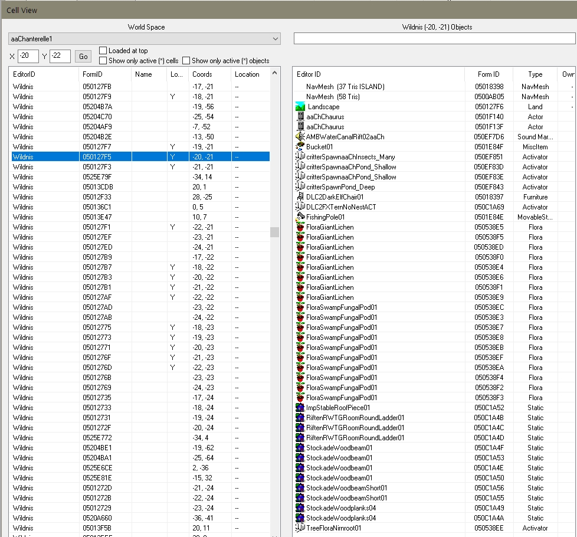Click the X coordinate input field
The width and height of the screenshot is (577, 537).
(27, 56)
